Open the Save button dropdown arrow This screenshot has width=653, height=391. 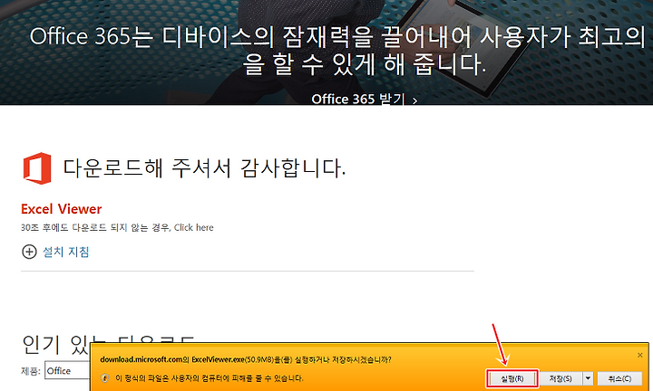coord(588,378)
